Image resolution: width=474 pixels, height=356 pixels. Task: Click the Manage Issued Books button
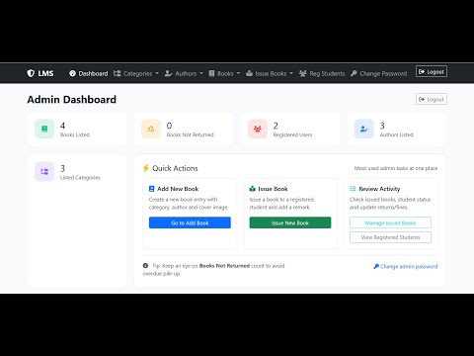click(390, 222)
